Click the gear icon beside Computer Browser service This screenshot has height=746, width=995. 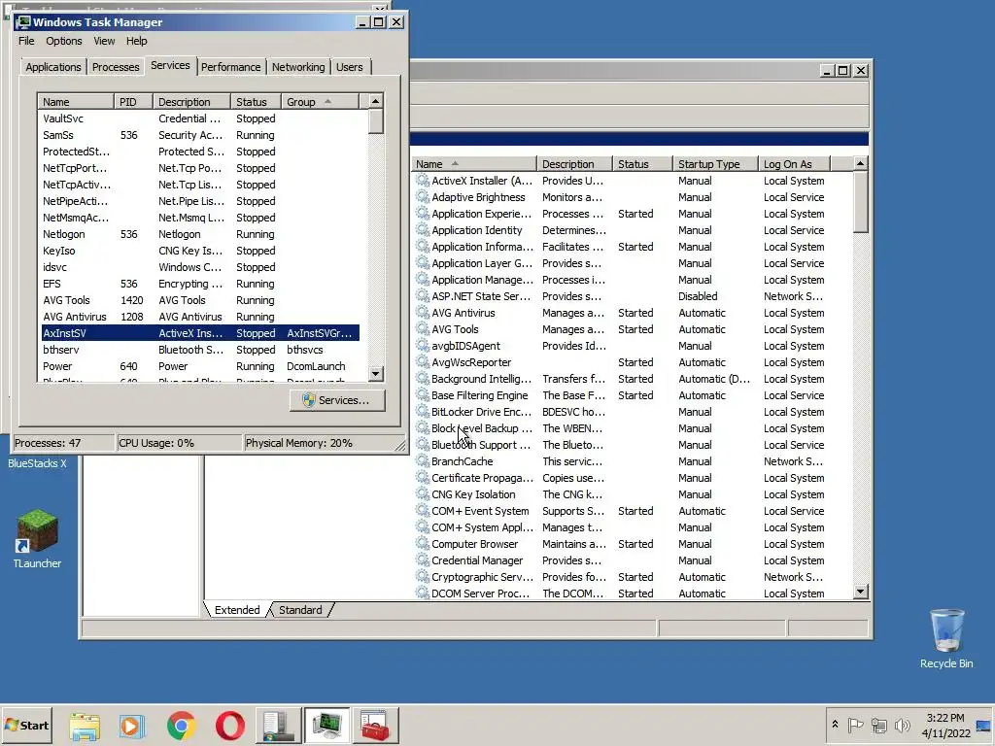422,543
